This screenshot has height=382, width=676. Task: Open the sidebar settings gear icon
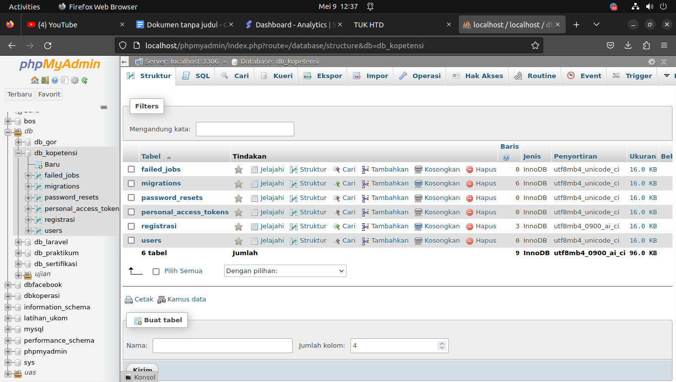point(75,80)
